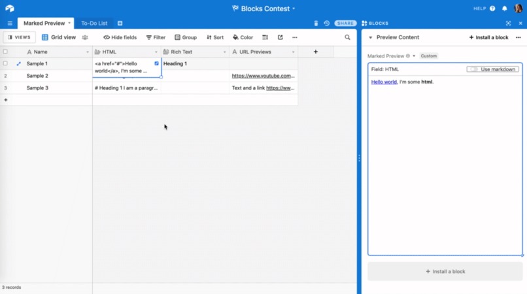Open the youtube.com link in Sample 2

click(263, 76)
